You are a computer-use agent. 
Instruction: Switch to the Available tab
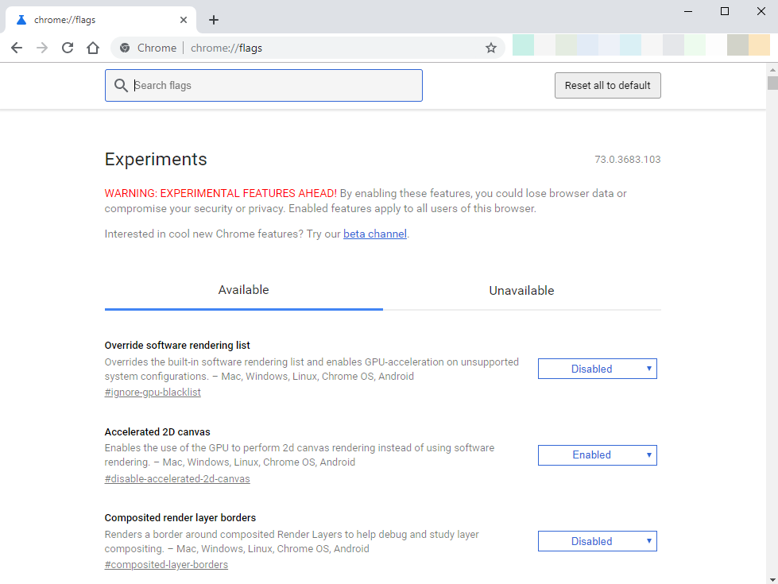244,290
